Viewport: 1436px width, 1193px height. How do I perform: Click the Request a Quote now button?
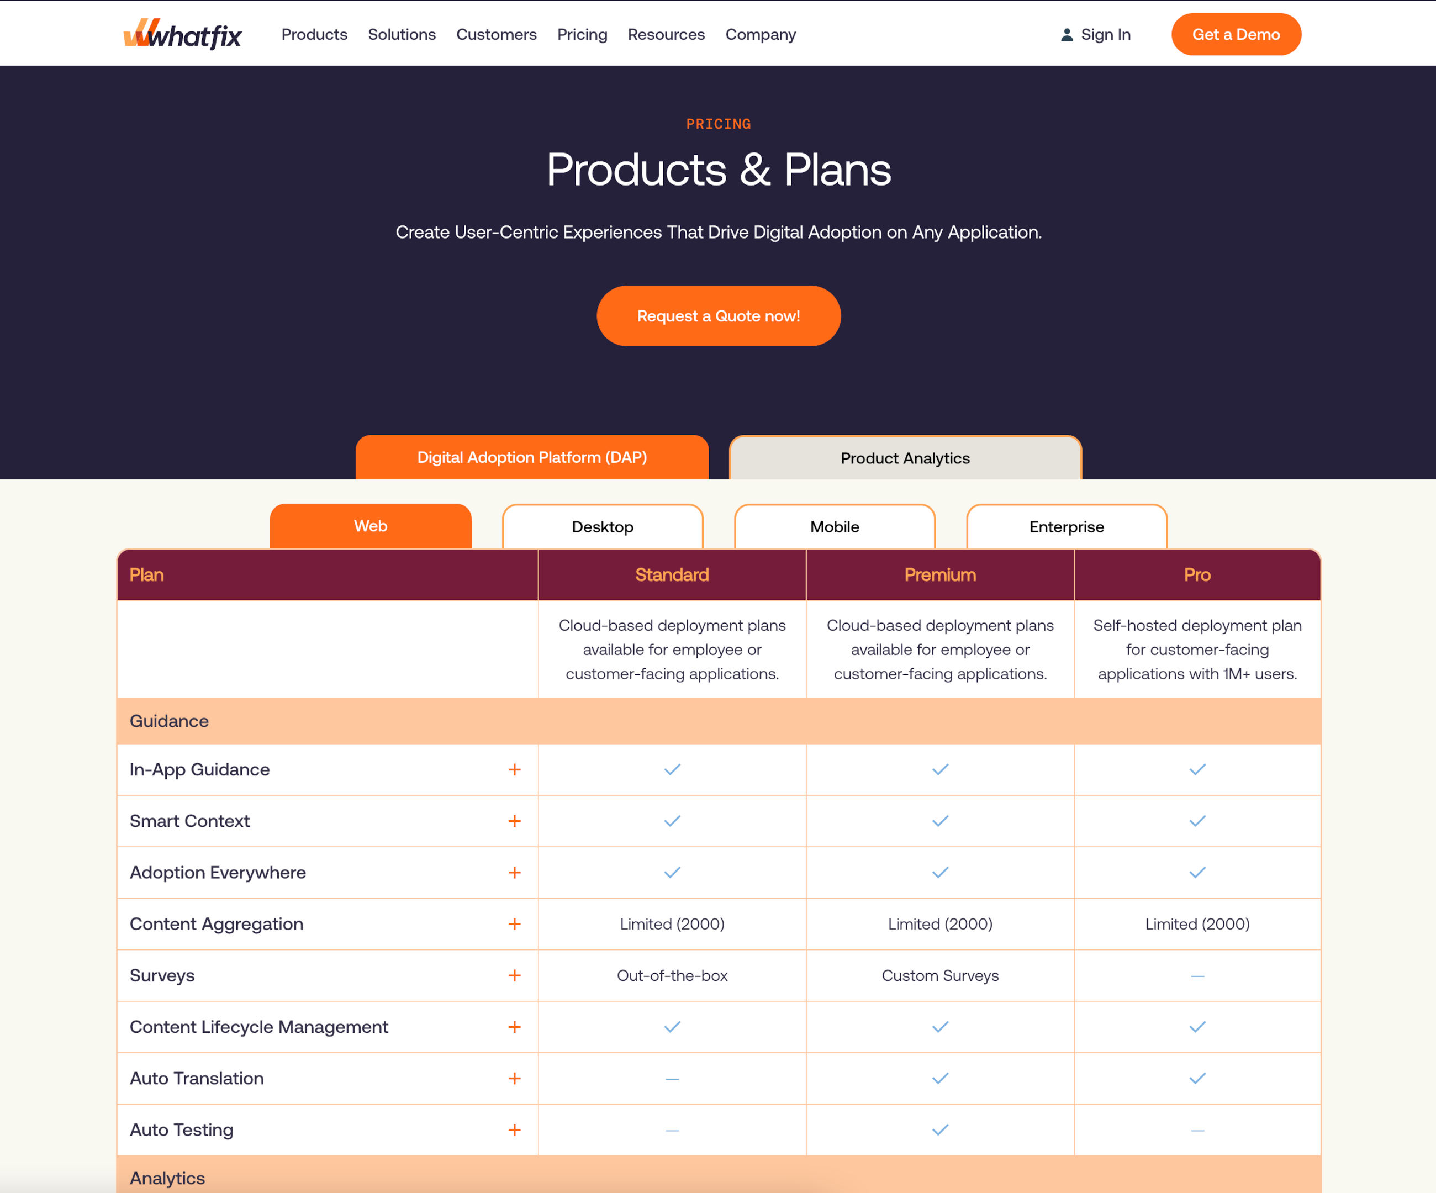(718, 315)
